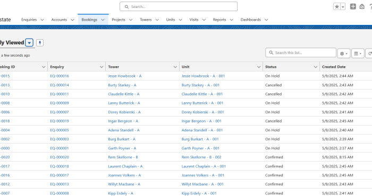Viewport: 372px width, 196px height.
Task: Sort by the Tower column header
Action: (113, 67)
